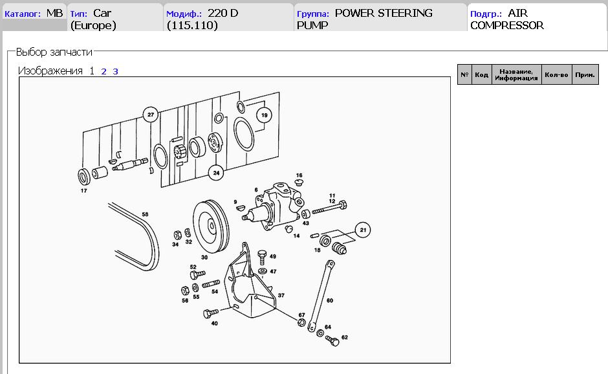Click image 1 in Изображения list
This screenshot has height=374, width=608.
(x=92, y=71)
